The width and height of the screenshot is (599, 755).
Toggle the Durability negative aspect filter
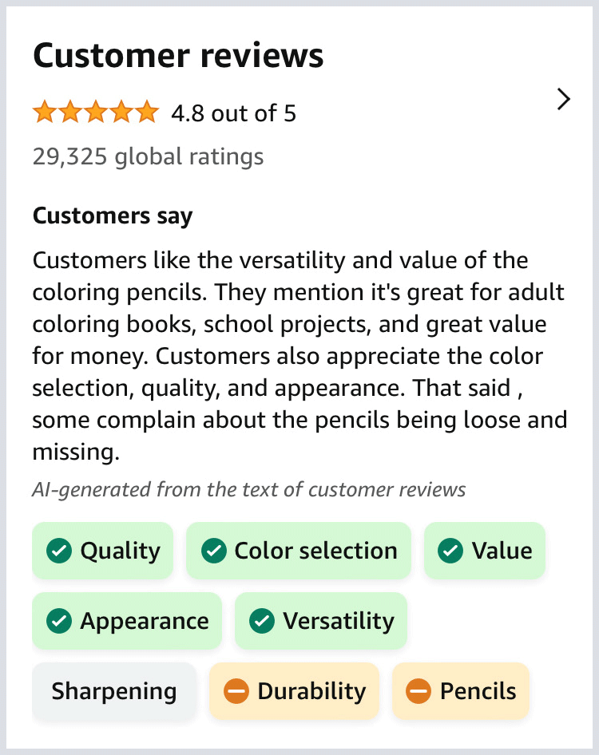[294, 691]
